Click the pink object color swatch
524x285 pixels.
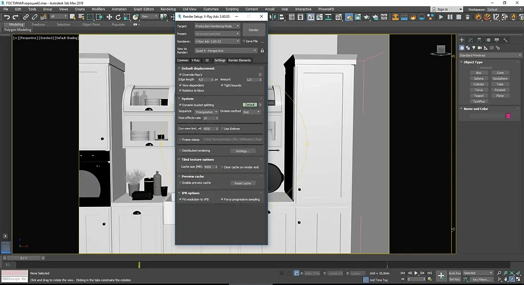coord(508,116)
